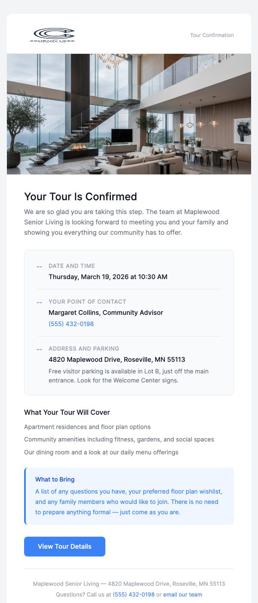Click the Thursday, March 19 tour date text

pyautogui.click(x=108, y=277)
